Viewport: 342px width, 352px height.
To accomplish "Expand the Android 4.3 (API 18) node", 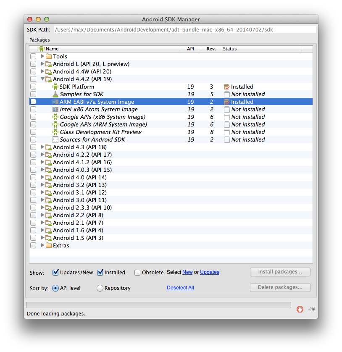I will click(42, 147).
